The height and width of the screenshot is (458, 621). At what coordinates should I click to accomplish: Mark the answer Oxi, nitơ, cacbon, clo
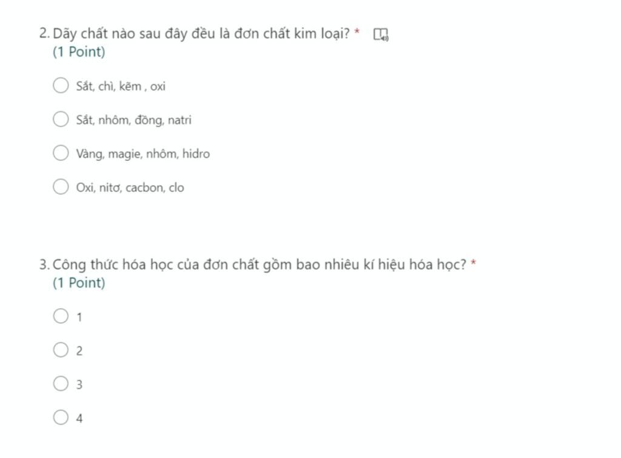[x=61, y=187]
